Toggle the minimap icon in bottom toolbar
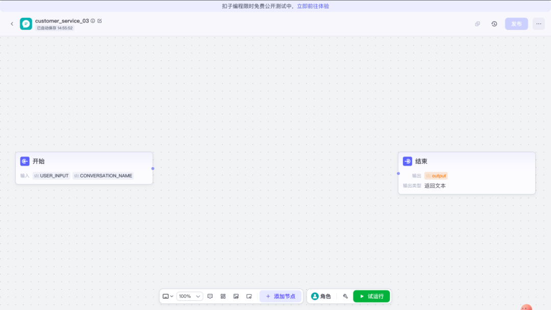Viewport: 551px width, 310px height. pyautogui.click(x=249, y=296)
